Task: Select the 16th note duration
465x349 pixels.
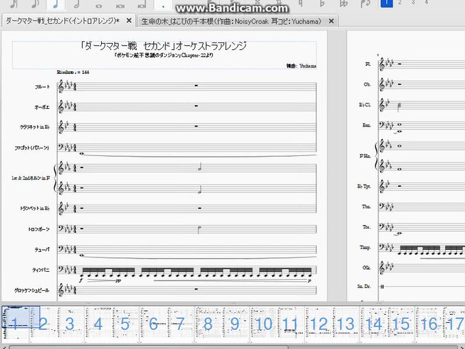Action: pyautogui.click(x=14, y=4)
